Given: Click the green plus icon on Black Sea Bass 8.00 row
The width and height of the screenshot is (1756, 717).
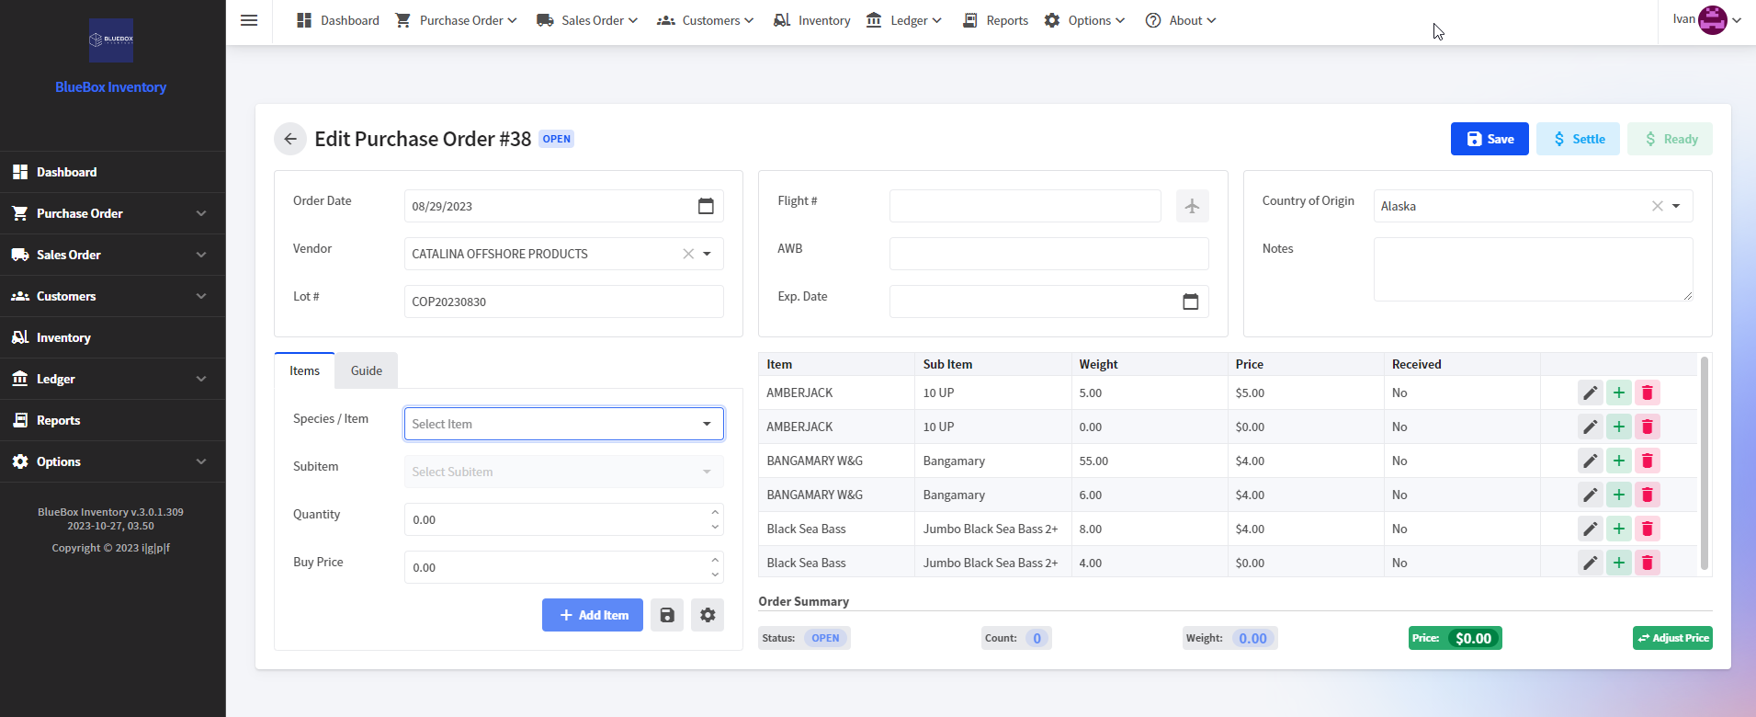Looking at the screenshot, I should point(1618,529).
